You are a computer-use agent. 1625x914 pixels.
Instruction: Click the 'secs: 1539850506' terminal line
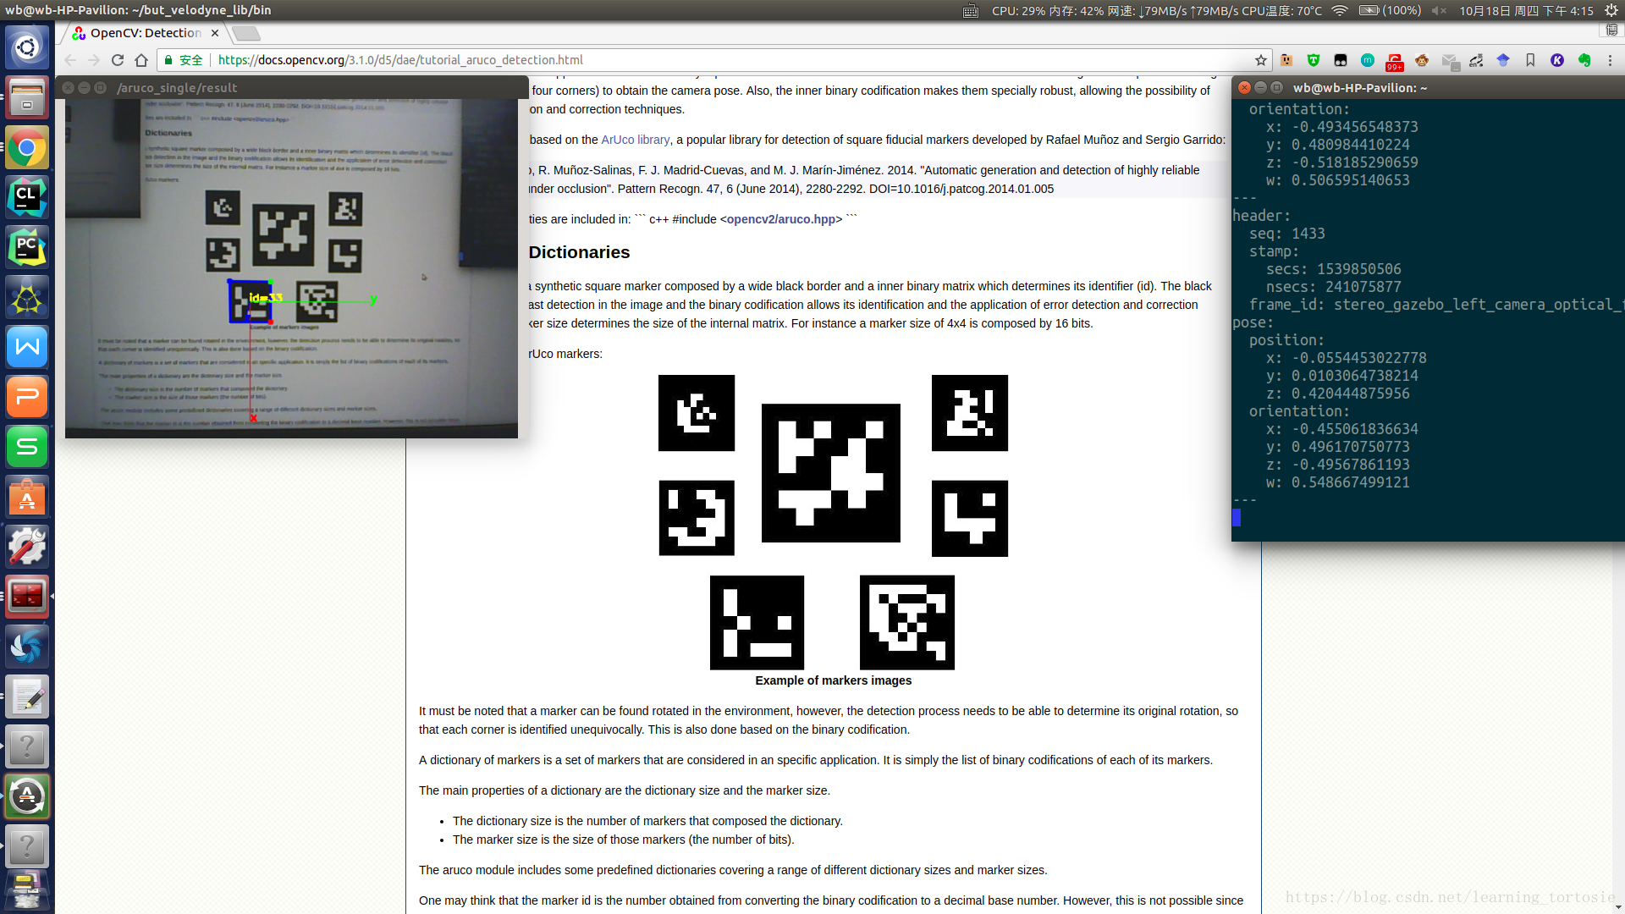(x=1333, y=269)
